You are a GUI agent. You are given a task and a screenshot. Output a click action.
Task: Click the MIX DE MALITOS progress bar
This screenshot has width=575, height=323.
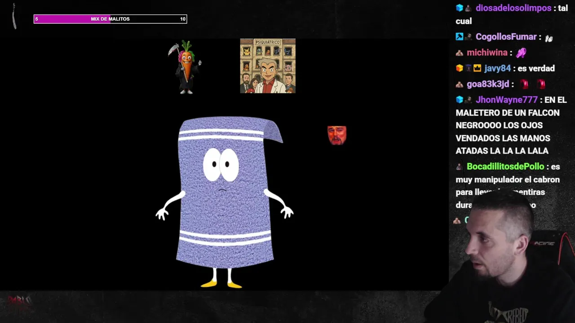(110, 19)
